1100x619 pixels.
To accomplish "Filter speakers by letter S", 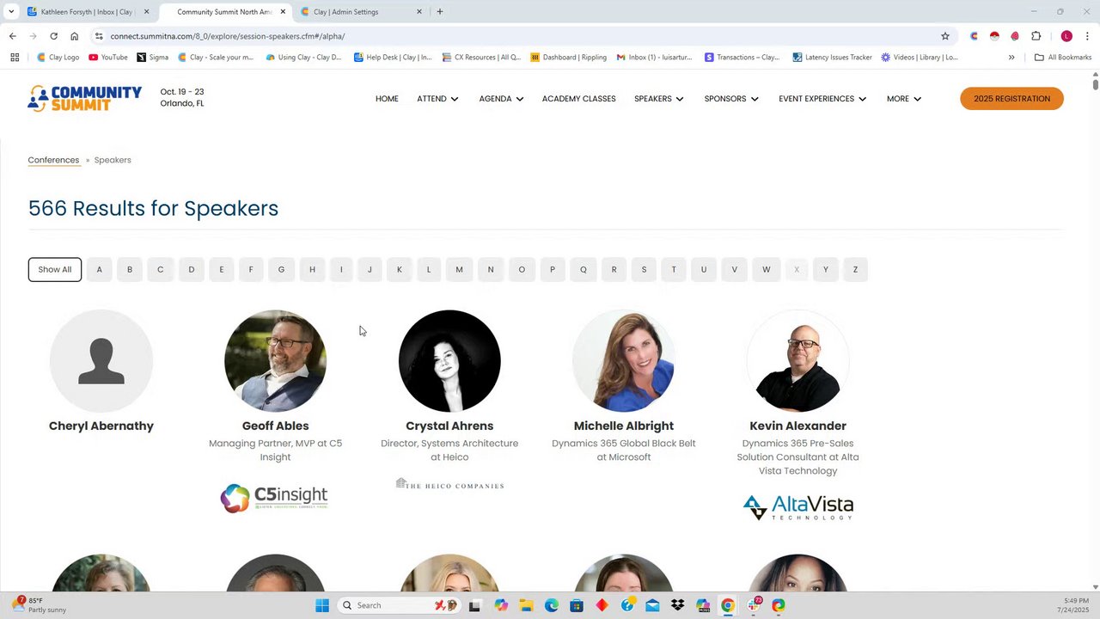I will (x=644, y=269).
